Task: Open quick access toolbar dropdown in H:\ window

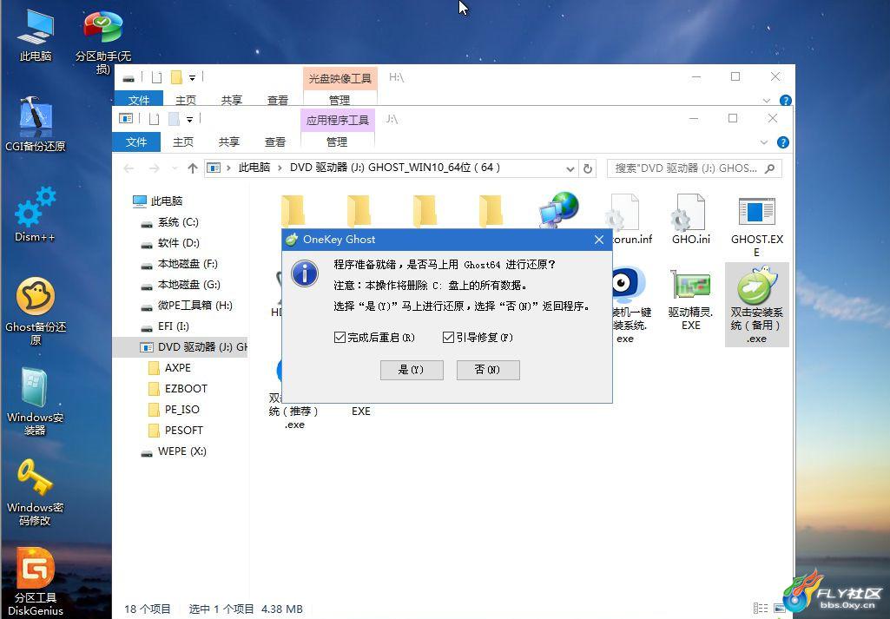Action: pyautogui.click(x=193, y=78)
